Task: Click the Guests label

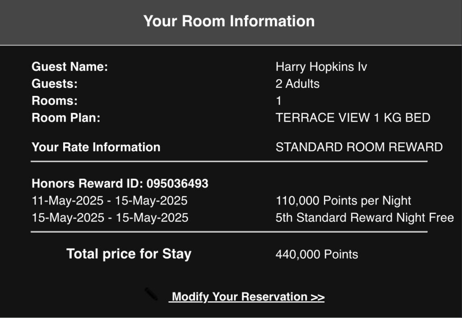Action: (x=55, y=84)
